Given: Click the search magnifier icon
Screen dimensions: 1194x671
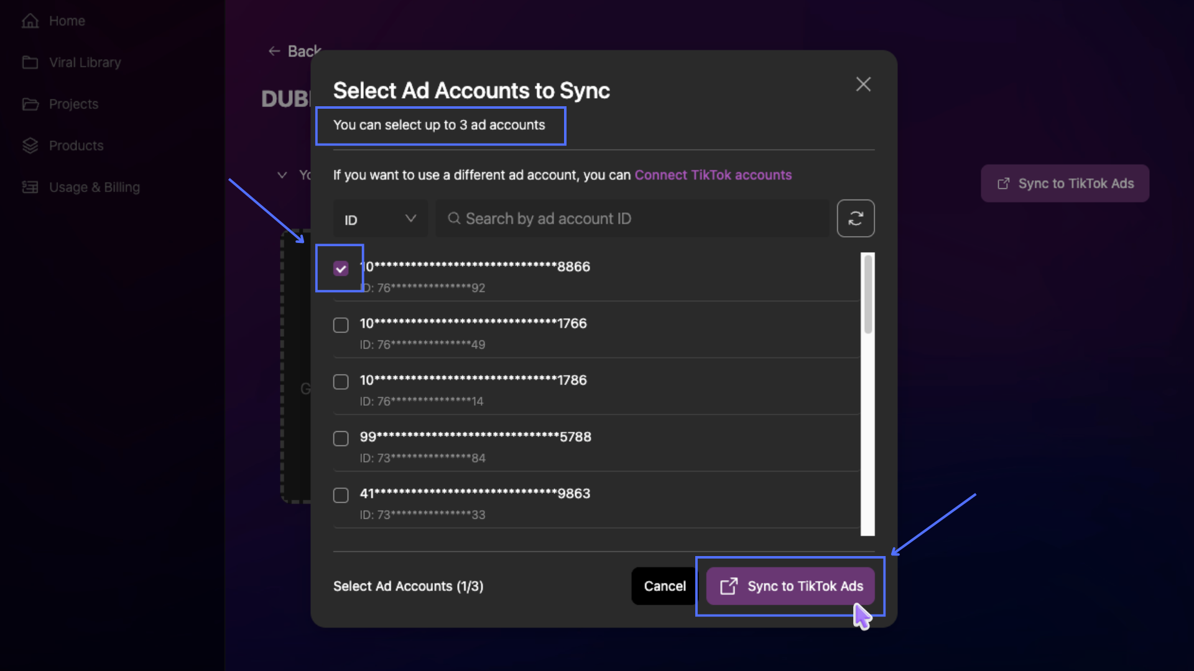Looking at the screenshot, I should [454, 219].
